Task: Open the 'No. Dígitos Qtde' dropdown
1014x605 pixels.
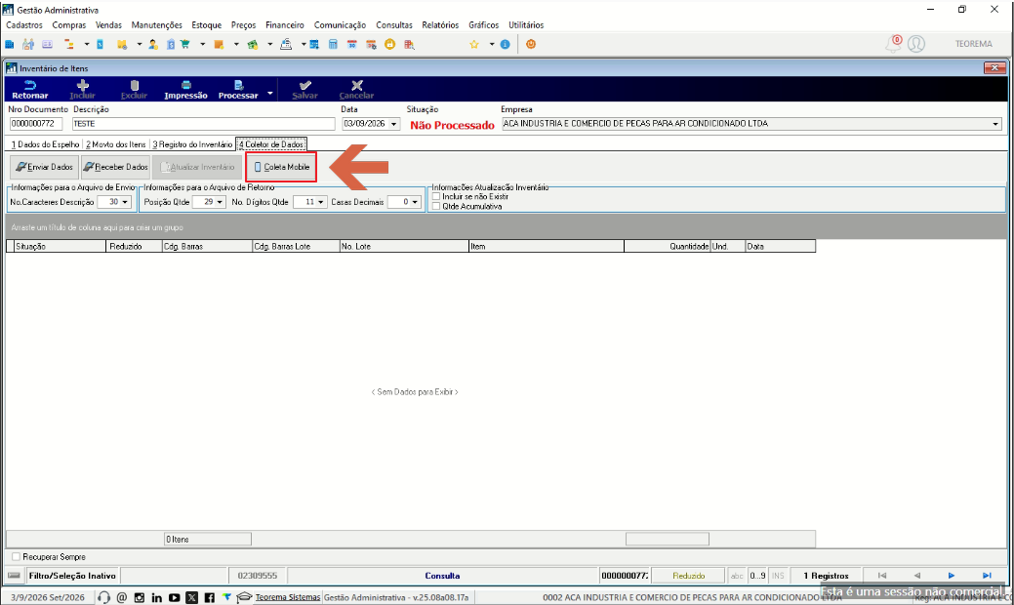Action: [x=321, y=202]
